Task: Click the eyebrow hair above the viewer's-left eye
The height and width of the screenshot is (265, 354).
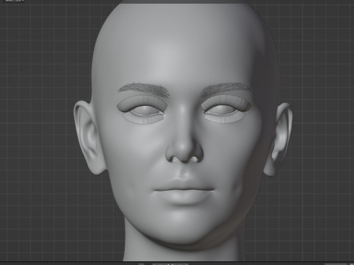Action: [x=145, y=89]
